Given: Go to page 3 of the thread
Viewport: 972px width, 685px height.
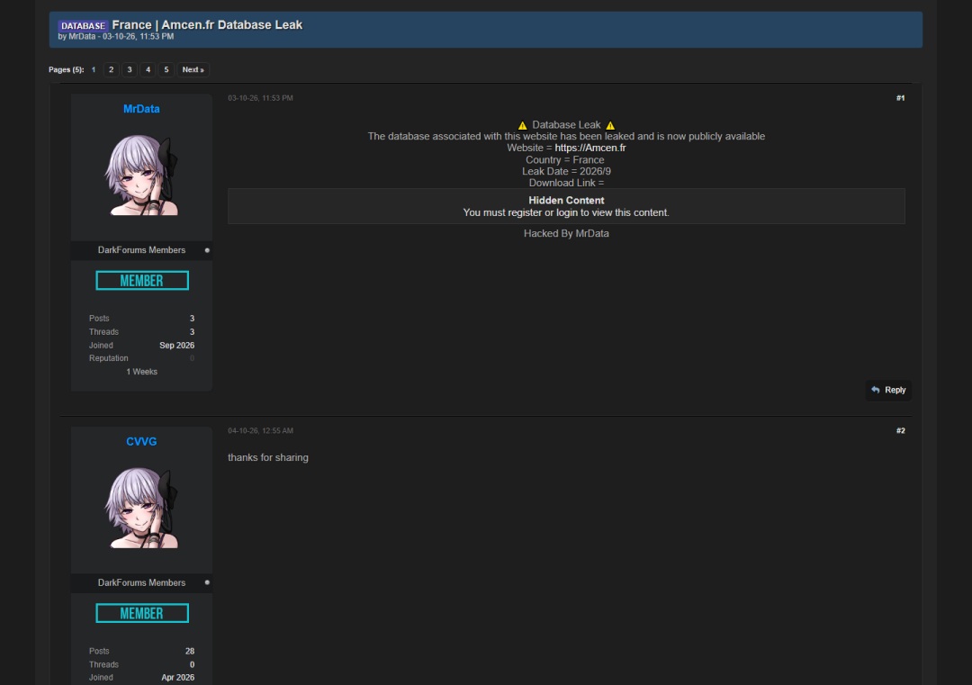Looking at the screenshot, I should (x=130, y=70).
